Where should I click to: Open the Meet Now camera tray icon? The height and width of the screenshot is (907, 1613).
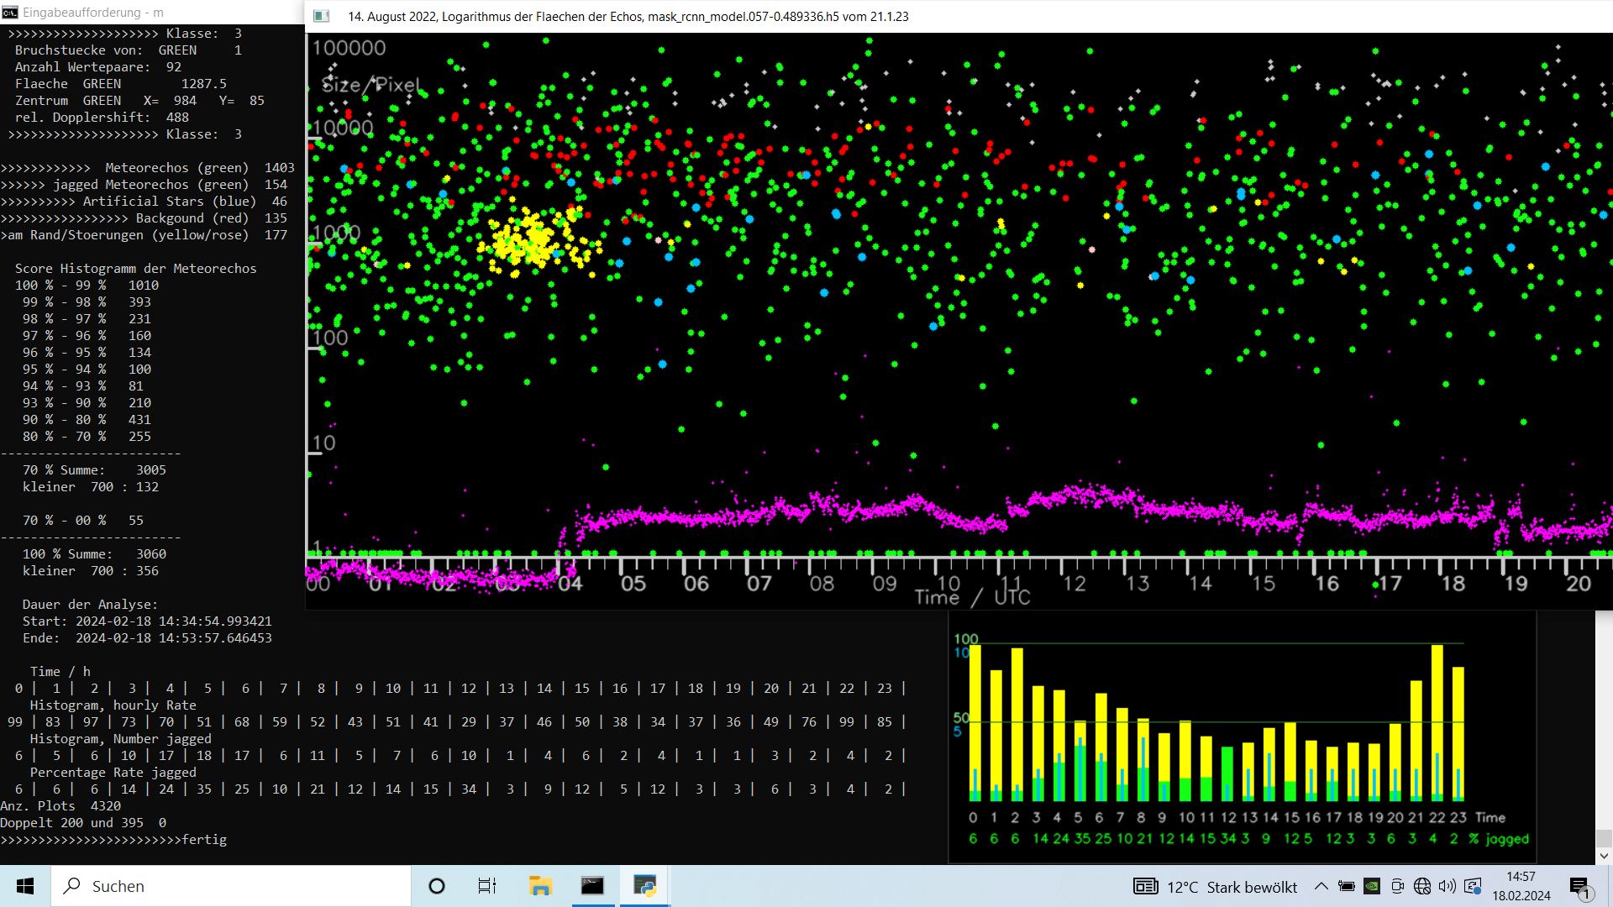coord(1397,886)
